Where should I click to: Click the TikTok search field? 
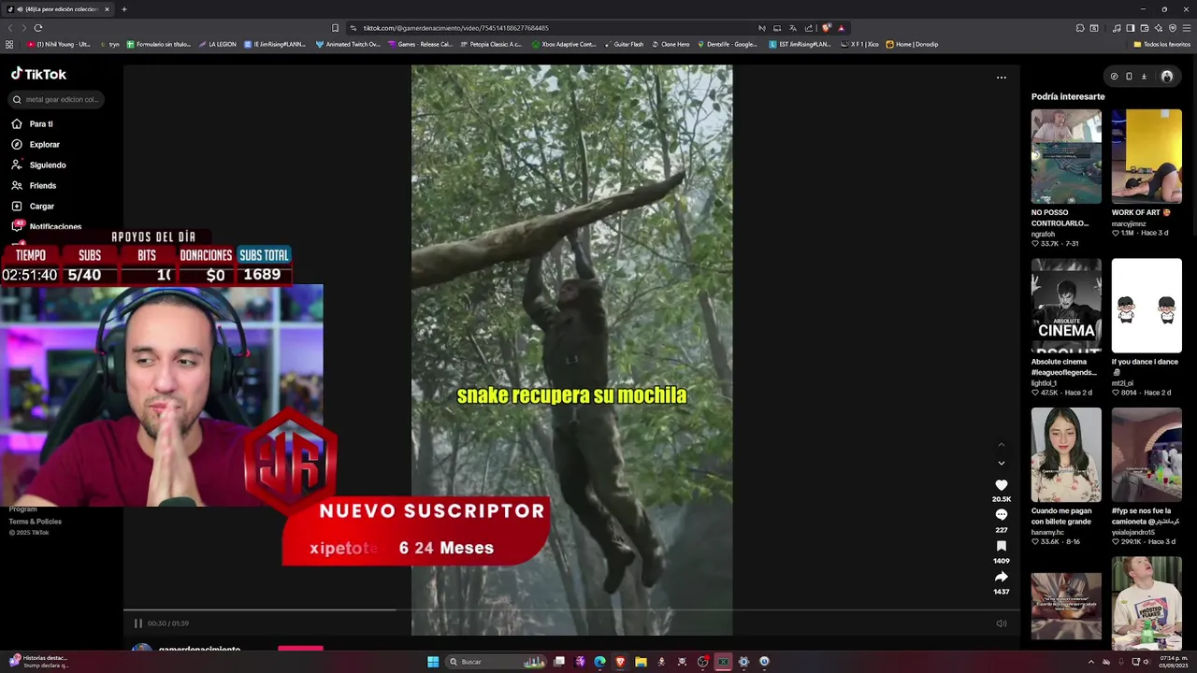click(56, 99)
